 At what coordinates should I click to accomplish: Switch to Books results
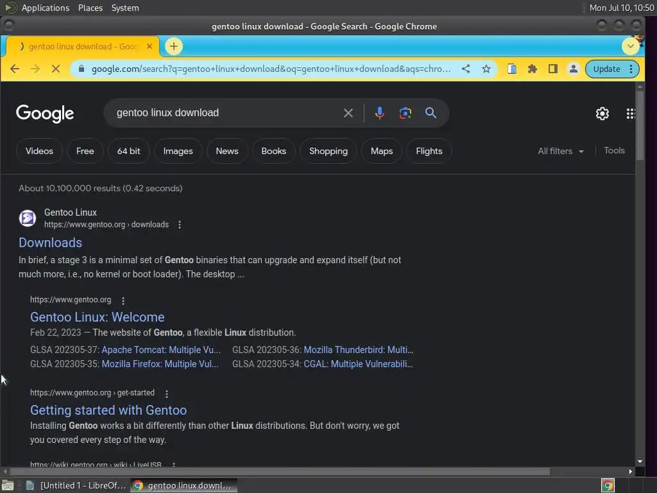273,151
